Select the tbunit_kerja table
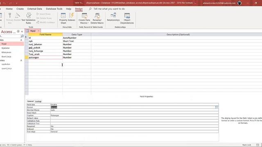This screenshot has height=147, width=262. [6, 57]
